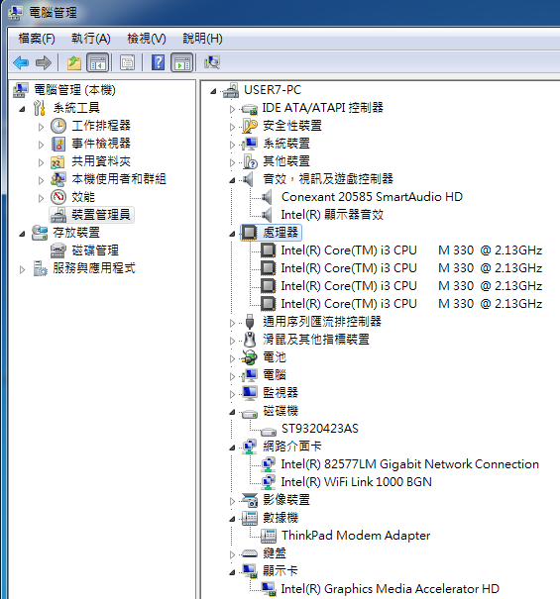Click the 通用序列匯流排控制器 USB icon
Viewport: 560px width, 599px height.
250,322
